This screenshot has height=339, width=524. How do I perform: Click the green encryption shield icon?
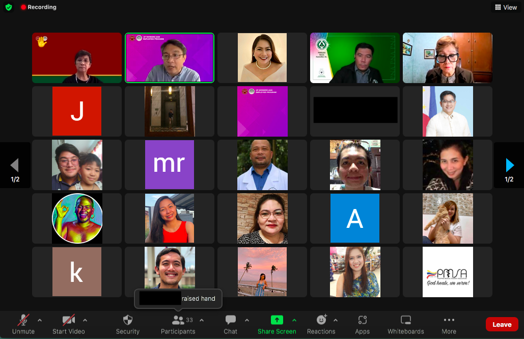click(8, 7)
